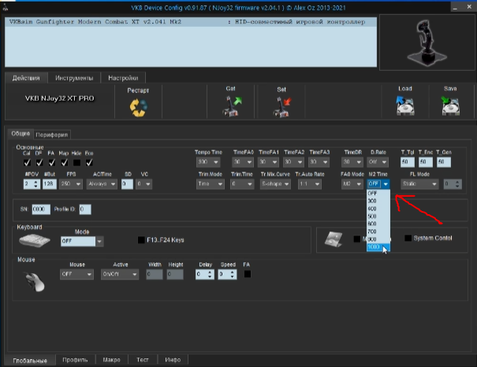Open the Тест bottom tab
Image resolution: width=477 pixels, height=367 pixels.
[143, 360]
